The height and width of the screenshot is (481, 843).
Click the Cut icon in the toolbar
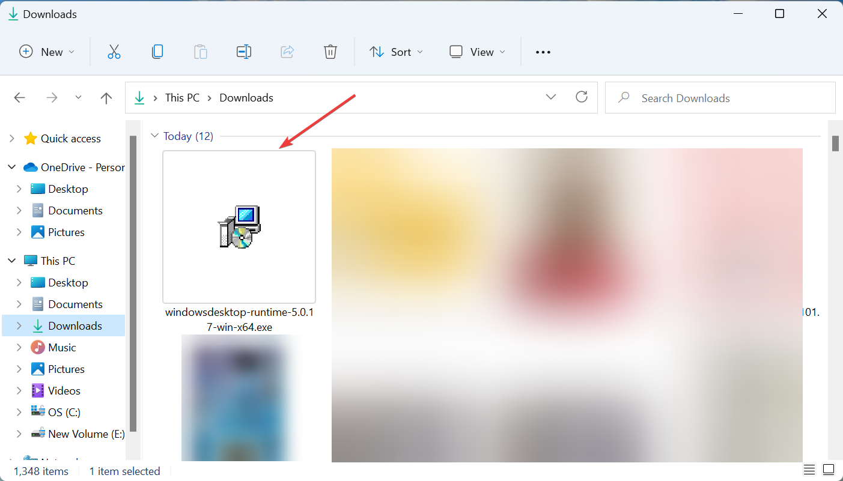[x=114, y=52]
